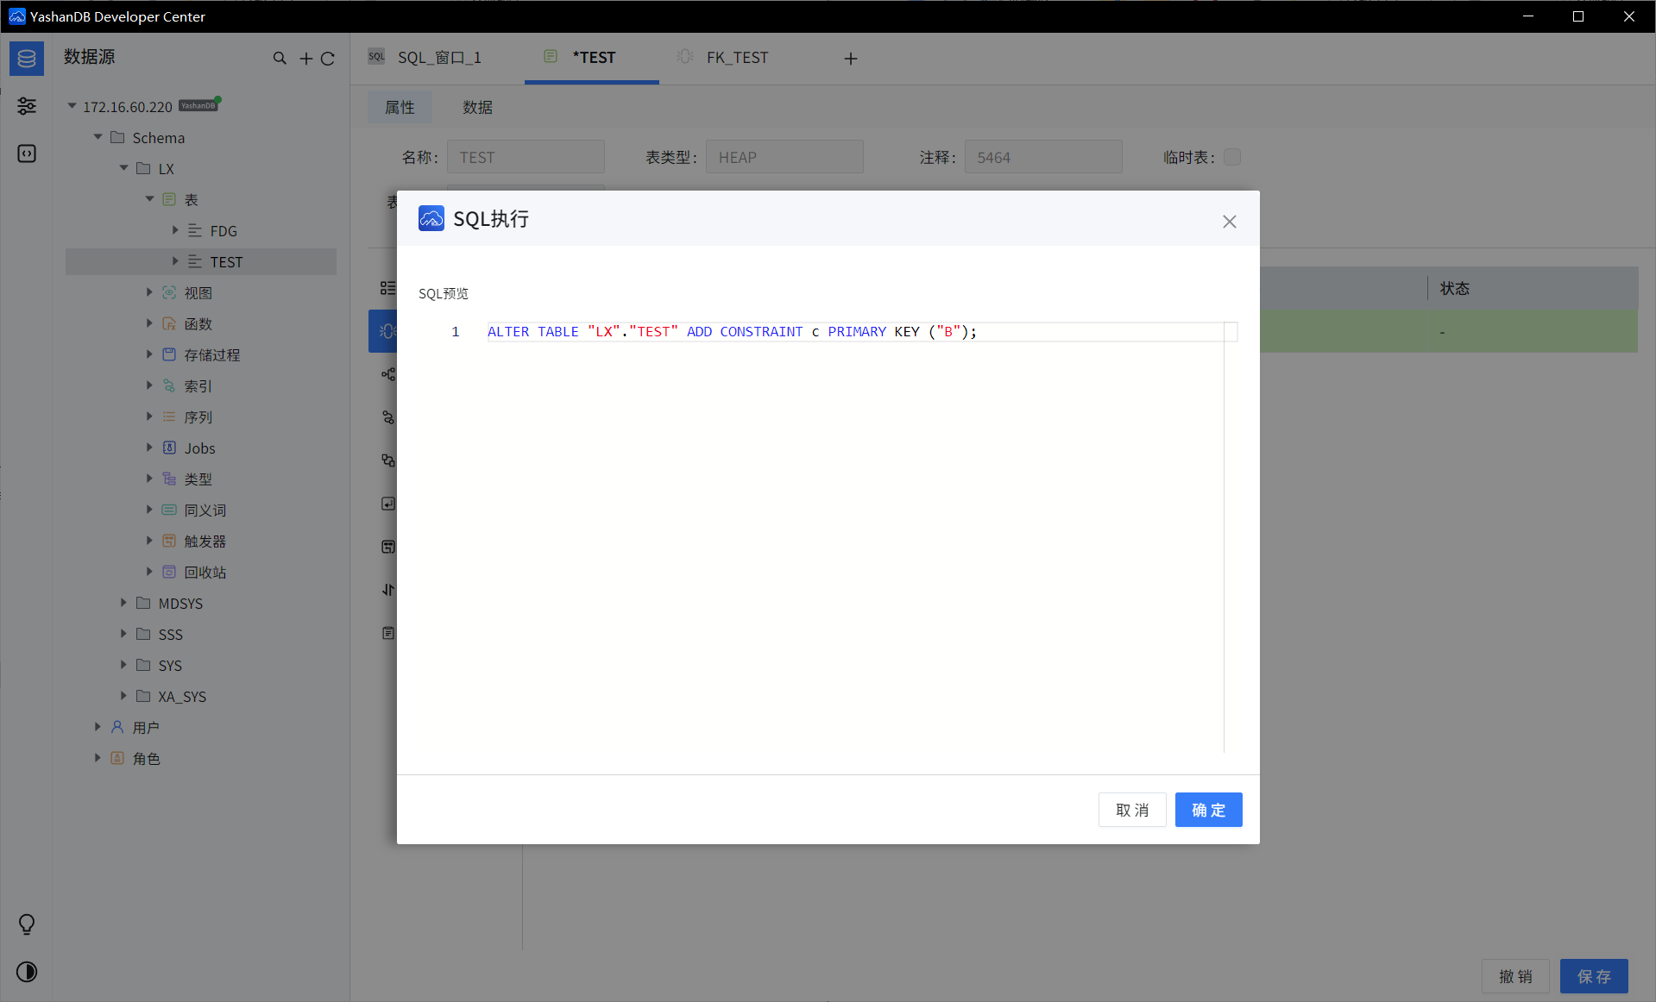
Task: Toggle the 临时表 checkbox
Action: point(1232,157)
